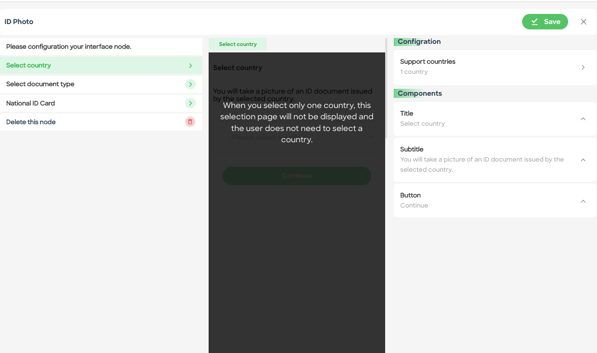Click the chevron icon on the Support countries card
This screenshot has height=353, width=597.
click(583, 67)
